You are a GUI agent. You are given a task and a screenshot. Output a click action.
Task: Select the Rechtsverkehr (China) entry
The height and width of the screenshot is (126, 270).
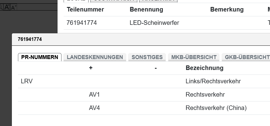point(216,108)
